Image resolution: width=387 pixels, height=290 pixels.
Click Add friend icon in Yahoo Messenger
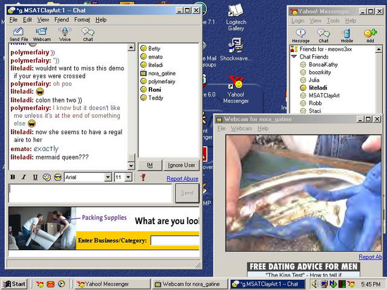[x=370, y=36]
